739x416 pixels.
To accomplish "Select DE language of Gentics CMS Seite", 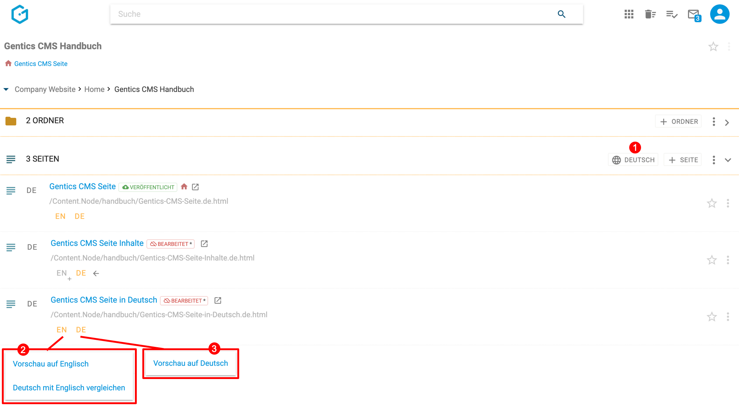I will tap(79, 216).
